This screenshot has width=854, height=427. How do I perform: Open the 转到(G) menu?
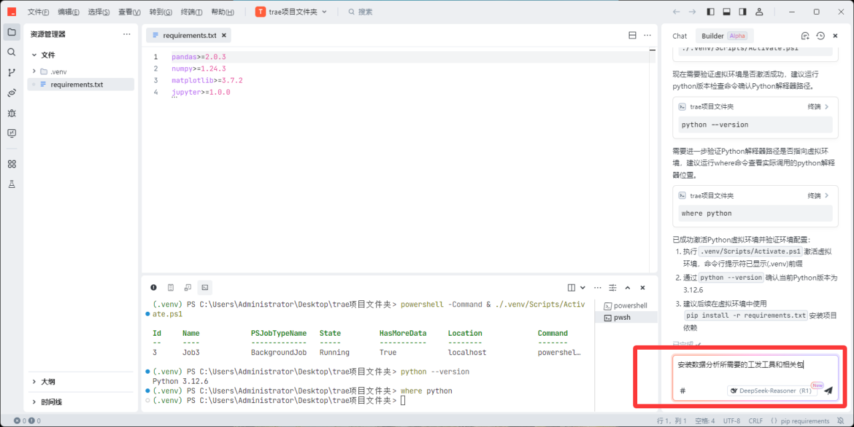(x=161, y=12)
